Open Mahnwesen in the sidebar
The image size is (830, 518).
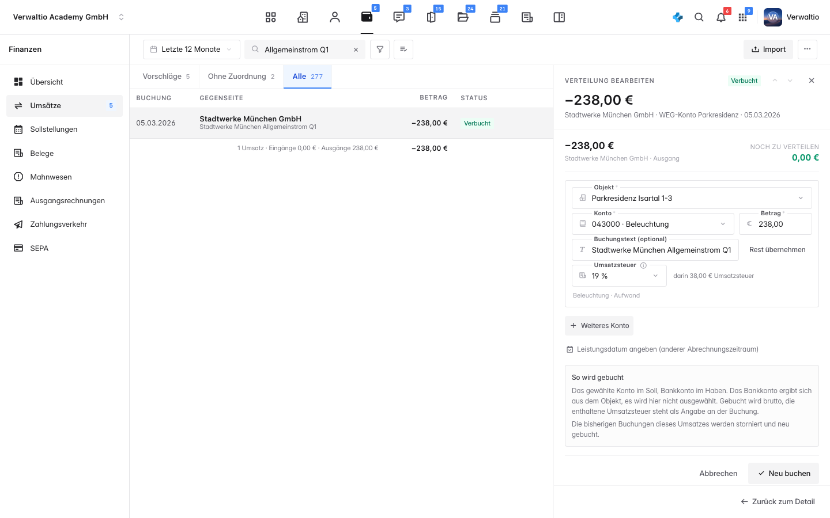pos(65,177)
